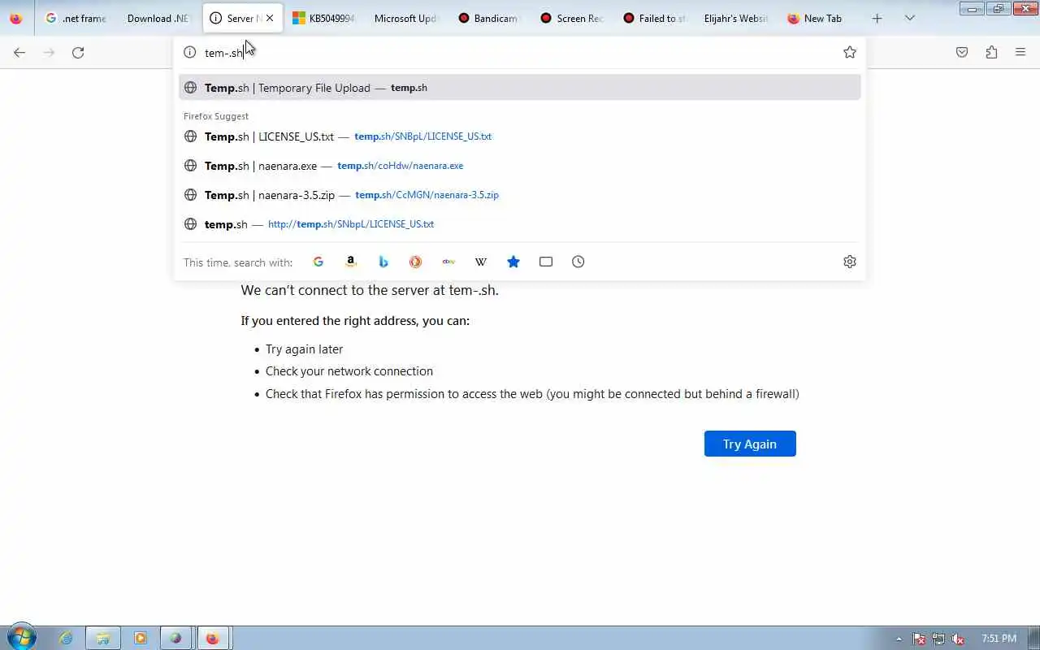1040x650 pixels.
Task: Click the 7:51 PM clock
Action: (x=999, y=639)
